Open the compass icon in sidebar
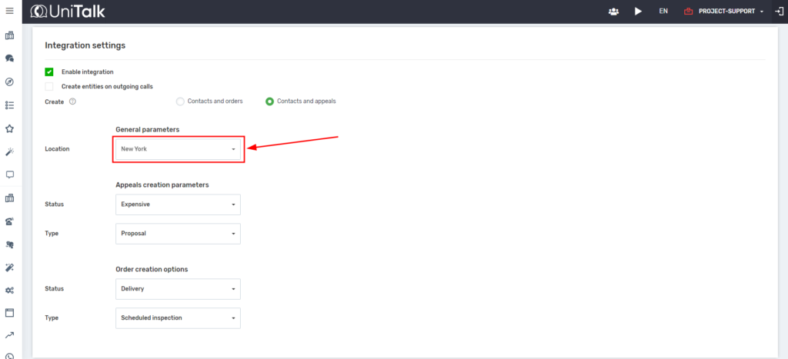788x359 pixels. click(10, 81)
